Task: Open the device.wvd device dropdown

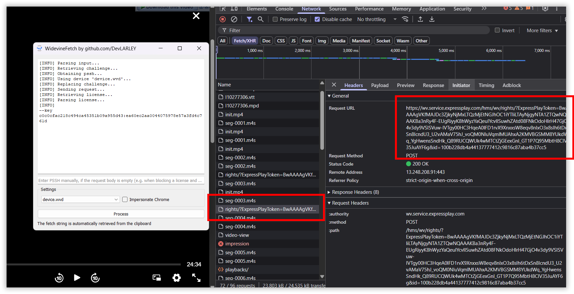Action: 80,199
